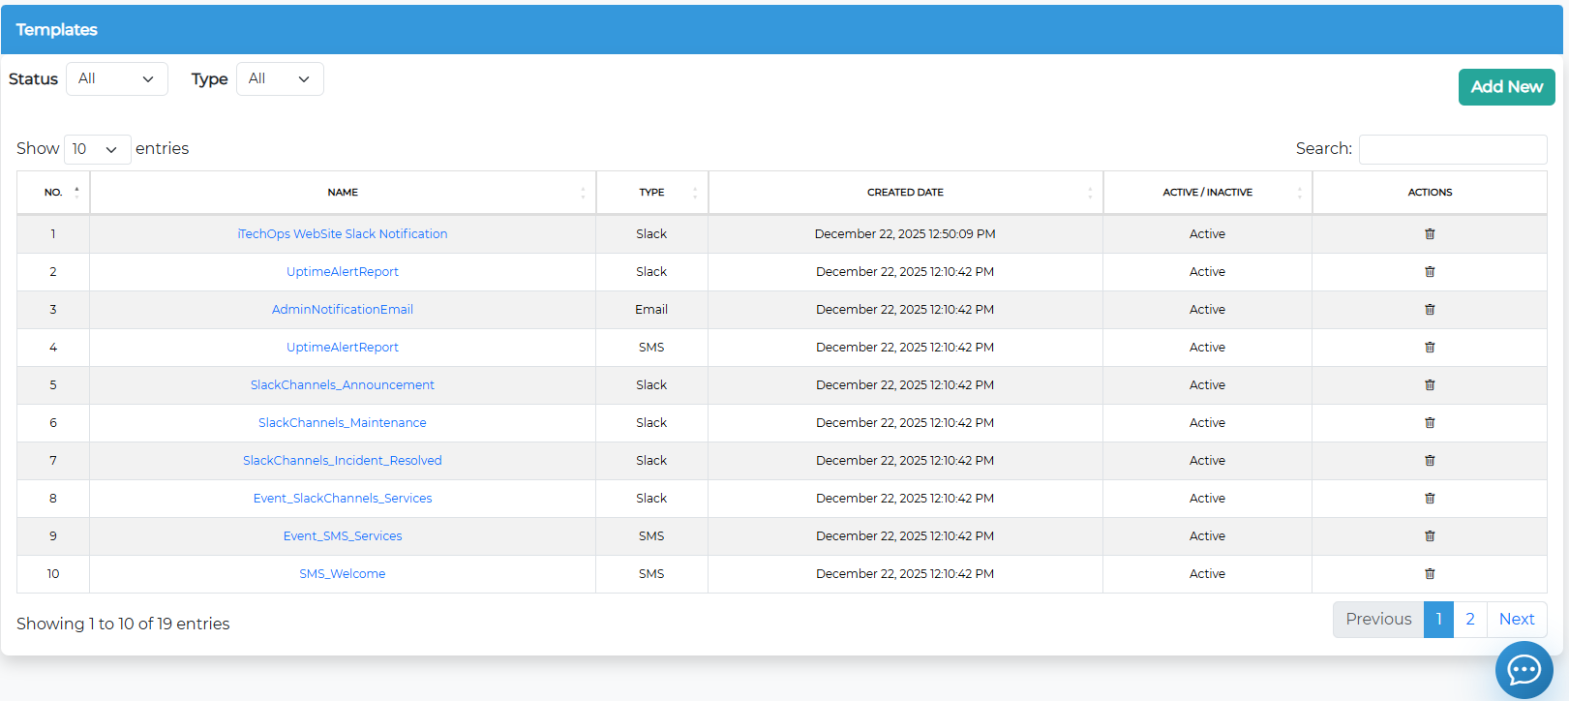Screen dimensions: 1569x701
Task: Open the Status filter dropdown
Action: (x=117, y=79)
